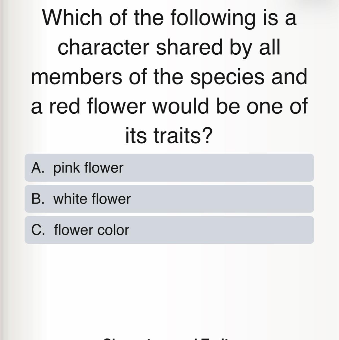The height and width of the screenshot is (340, 339).
Task: Click the words 'flower color'
Action: click(x=91, y=230)
